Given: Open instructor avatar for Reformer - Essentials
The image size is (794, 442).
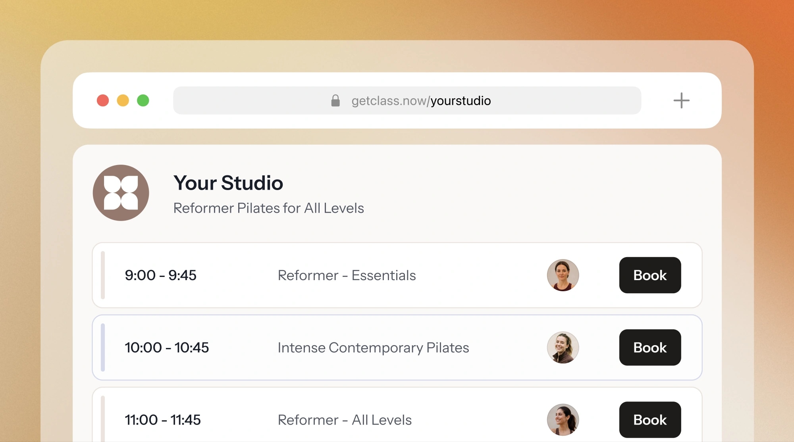Looking at the screenshot, I should [x=563, y=275].
